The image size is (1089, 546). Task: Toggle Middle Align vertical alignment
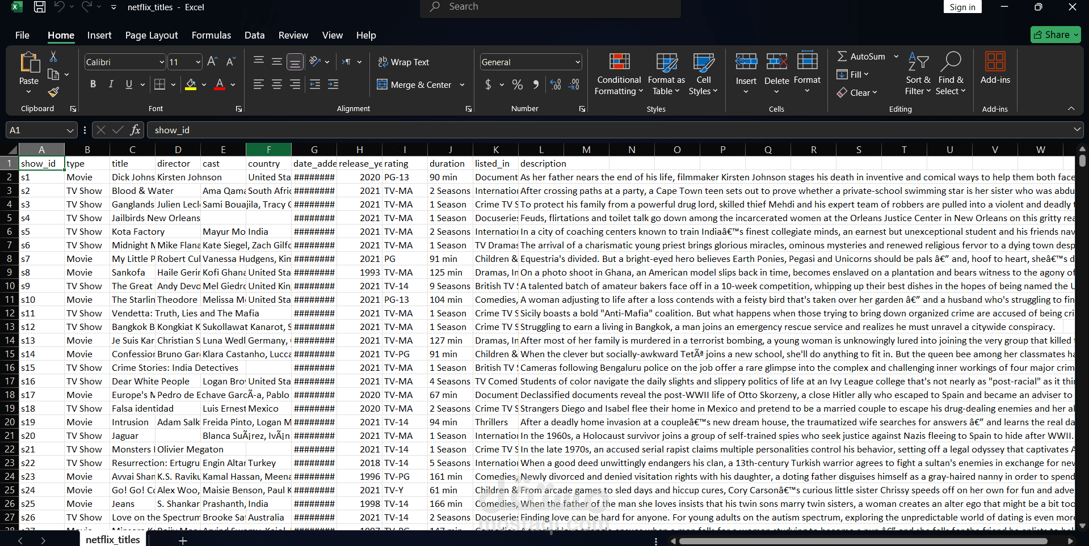click(x=277, y=62)
